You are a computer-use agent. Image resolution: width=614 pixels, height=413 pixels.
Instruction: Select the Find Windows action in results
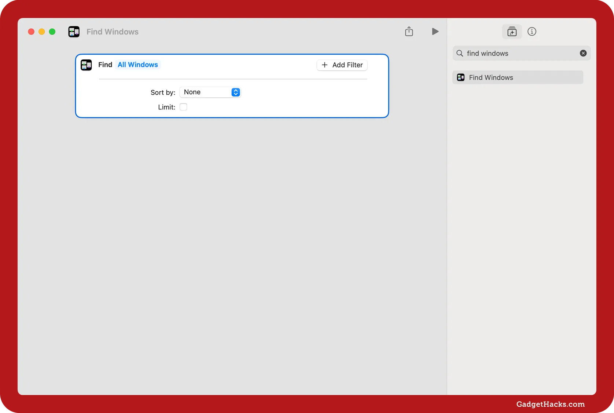[x=518, y=77]
